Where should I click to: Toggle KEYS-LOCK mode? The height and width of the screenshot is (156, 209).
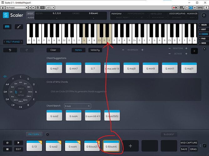tap(156, 14)
